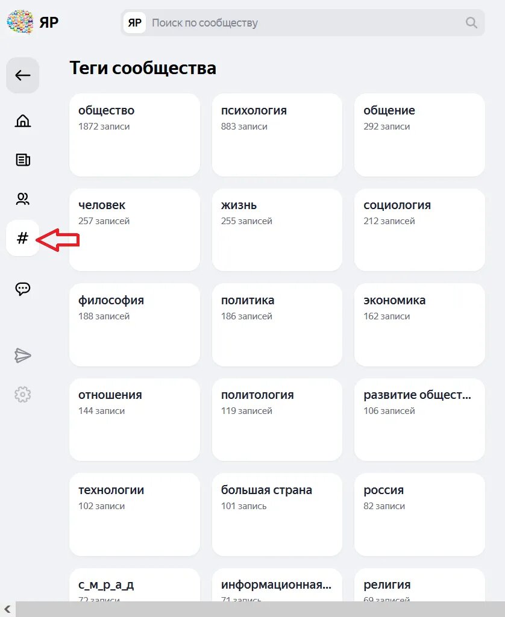This screenshot has height=617, width=505.
Task: Open the community members icon
Action: tap(23, 199)
